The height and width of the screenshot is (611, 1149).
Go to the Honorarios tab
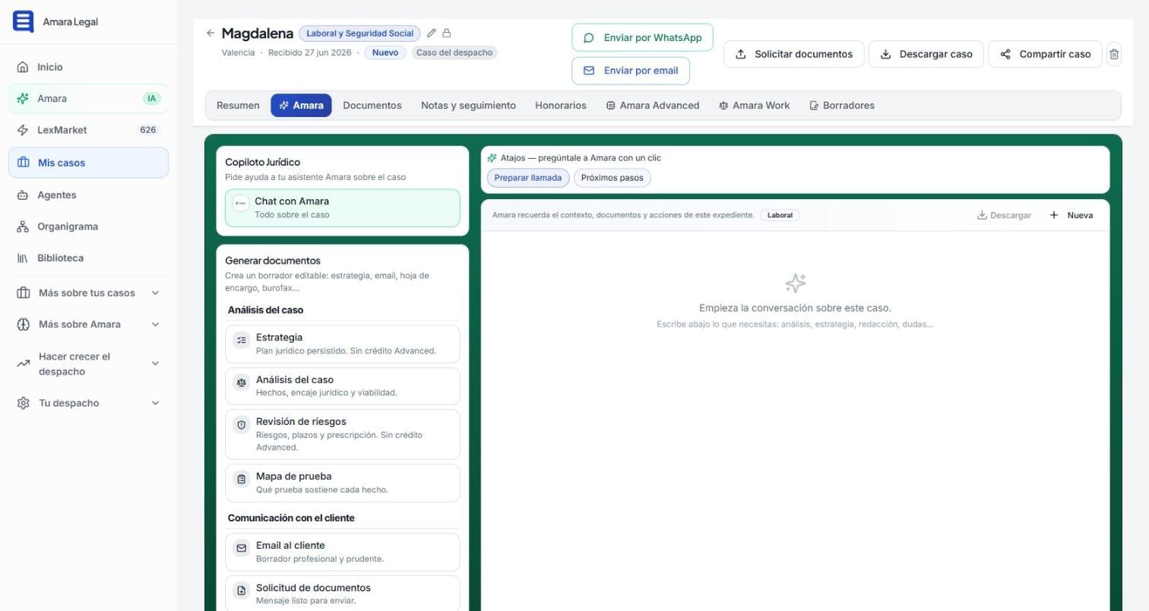(x=561, y=106)
